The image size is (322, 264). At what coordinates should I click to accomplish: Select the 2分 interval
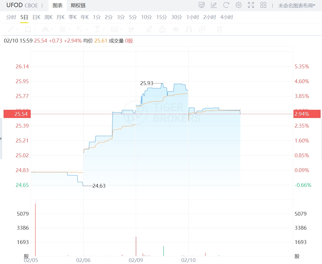coord(109,17)
